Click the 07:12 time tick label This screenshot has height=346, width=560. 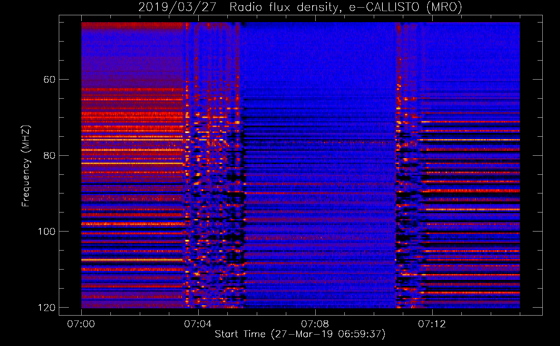click(x=432, y=324)
